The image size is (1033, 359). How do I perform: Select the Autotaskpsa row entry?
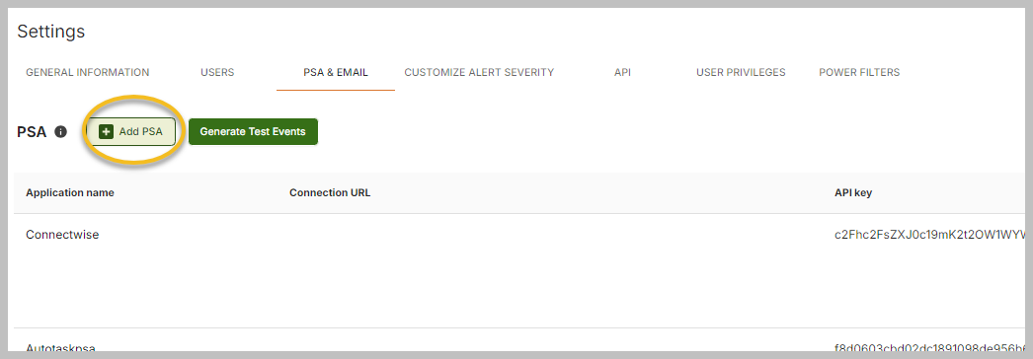click(61, 348)
